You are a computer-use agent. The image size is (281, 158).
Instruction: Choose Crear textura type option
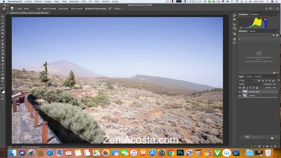point(63,9)
